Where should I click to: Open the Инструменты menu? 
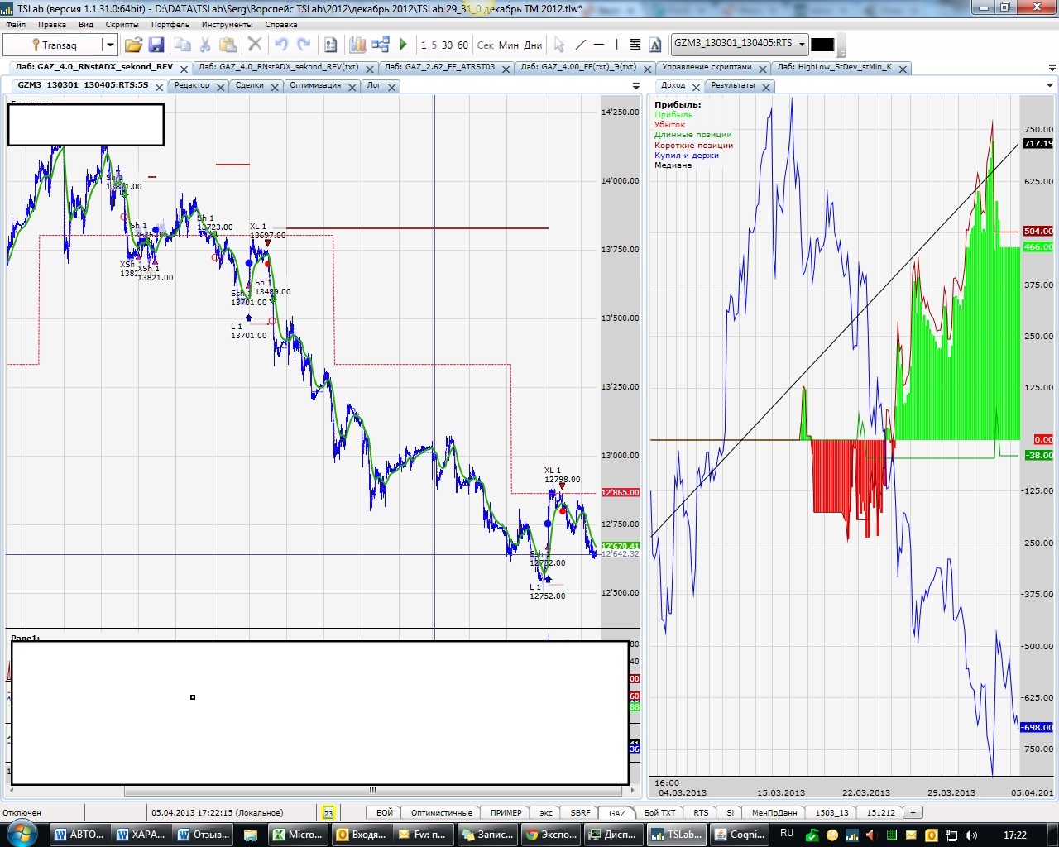click(227, 25)
